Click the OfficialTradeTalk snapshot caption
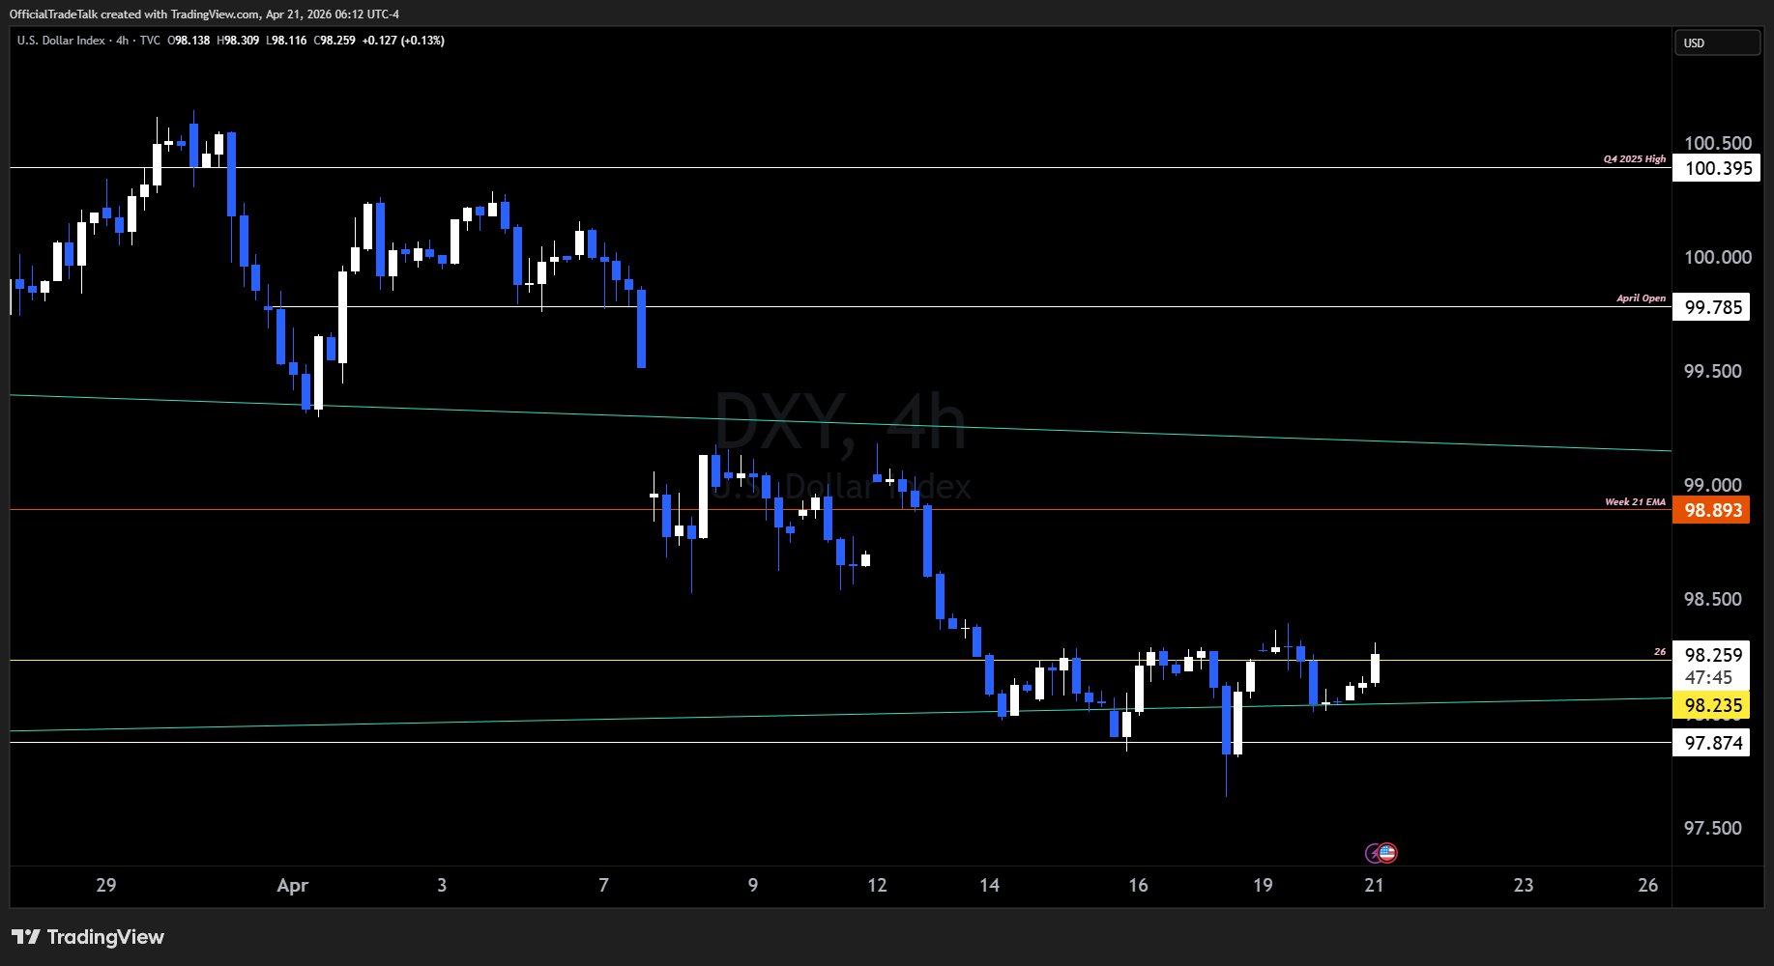This screenshot has height=966, width=1774. [204, 14]
